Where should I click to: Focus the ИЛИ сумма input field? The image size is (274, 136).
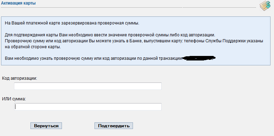(x=88, y=107)
